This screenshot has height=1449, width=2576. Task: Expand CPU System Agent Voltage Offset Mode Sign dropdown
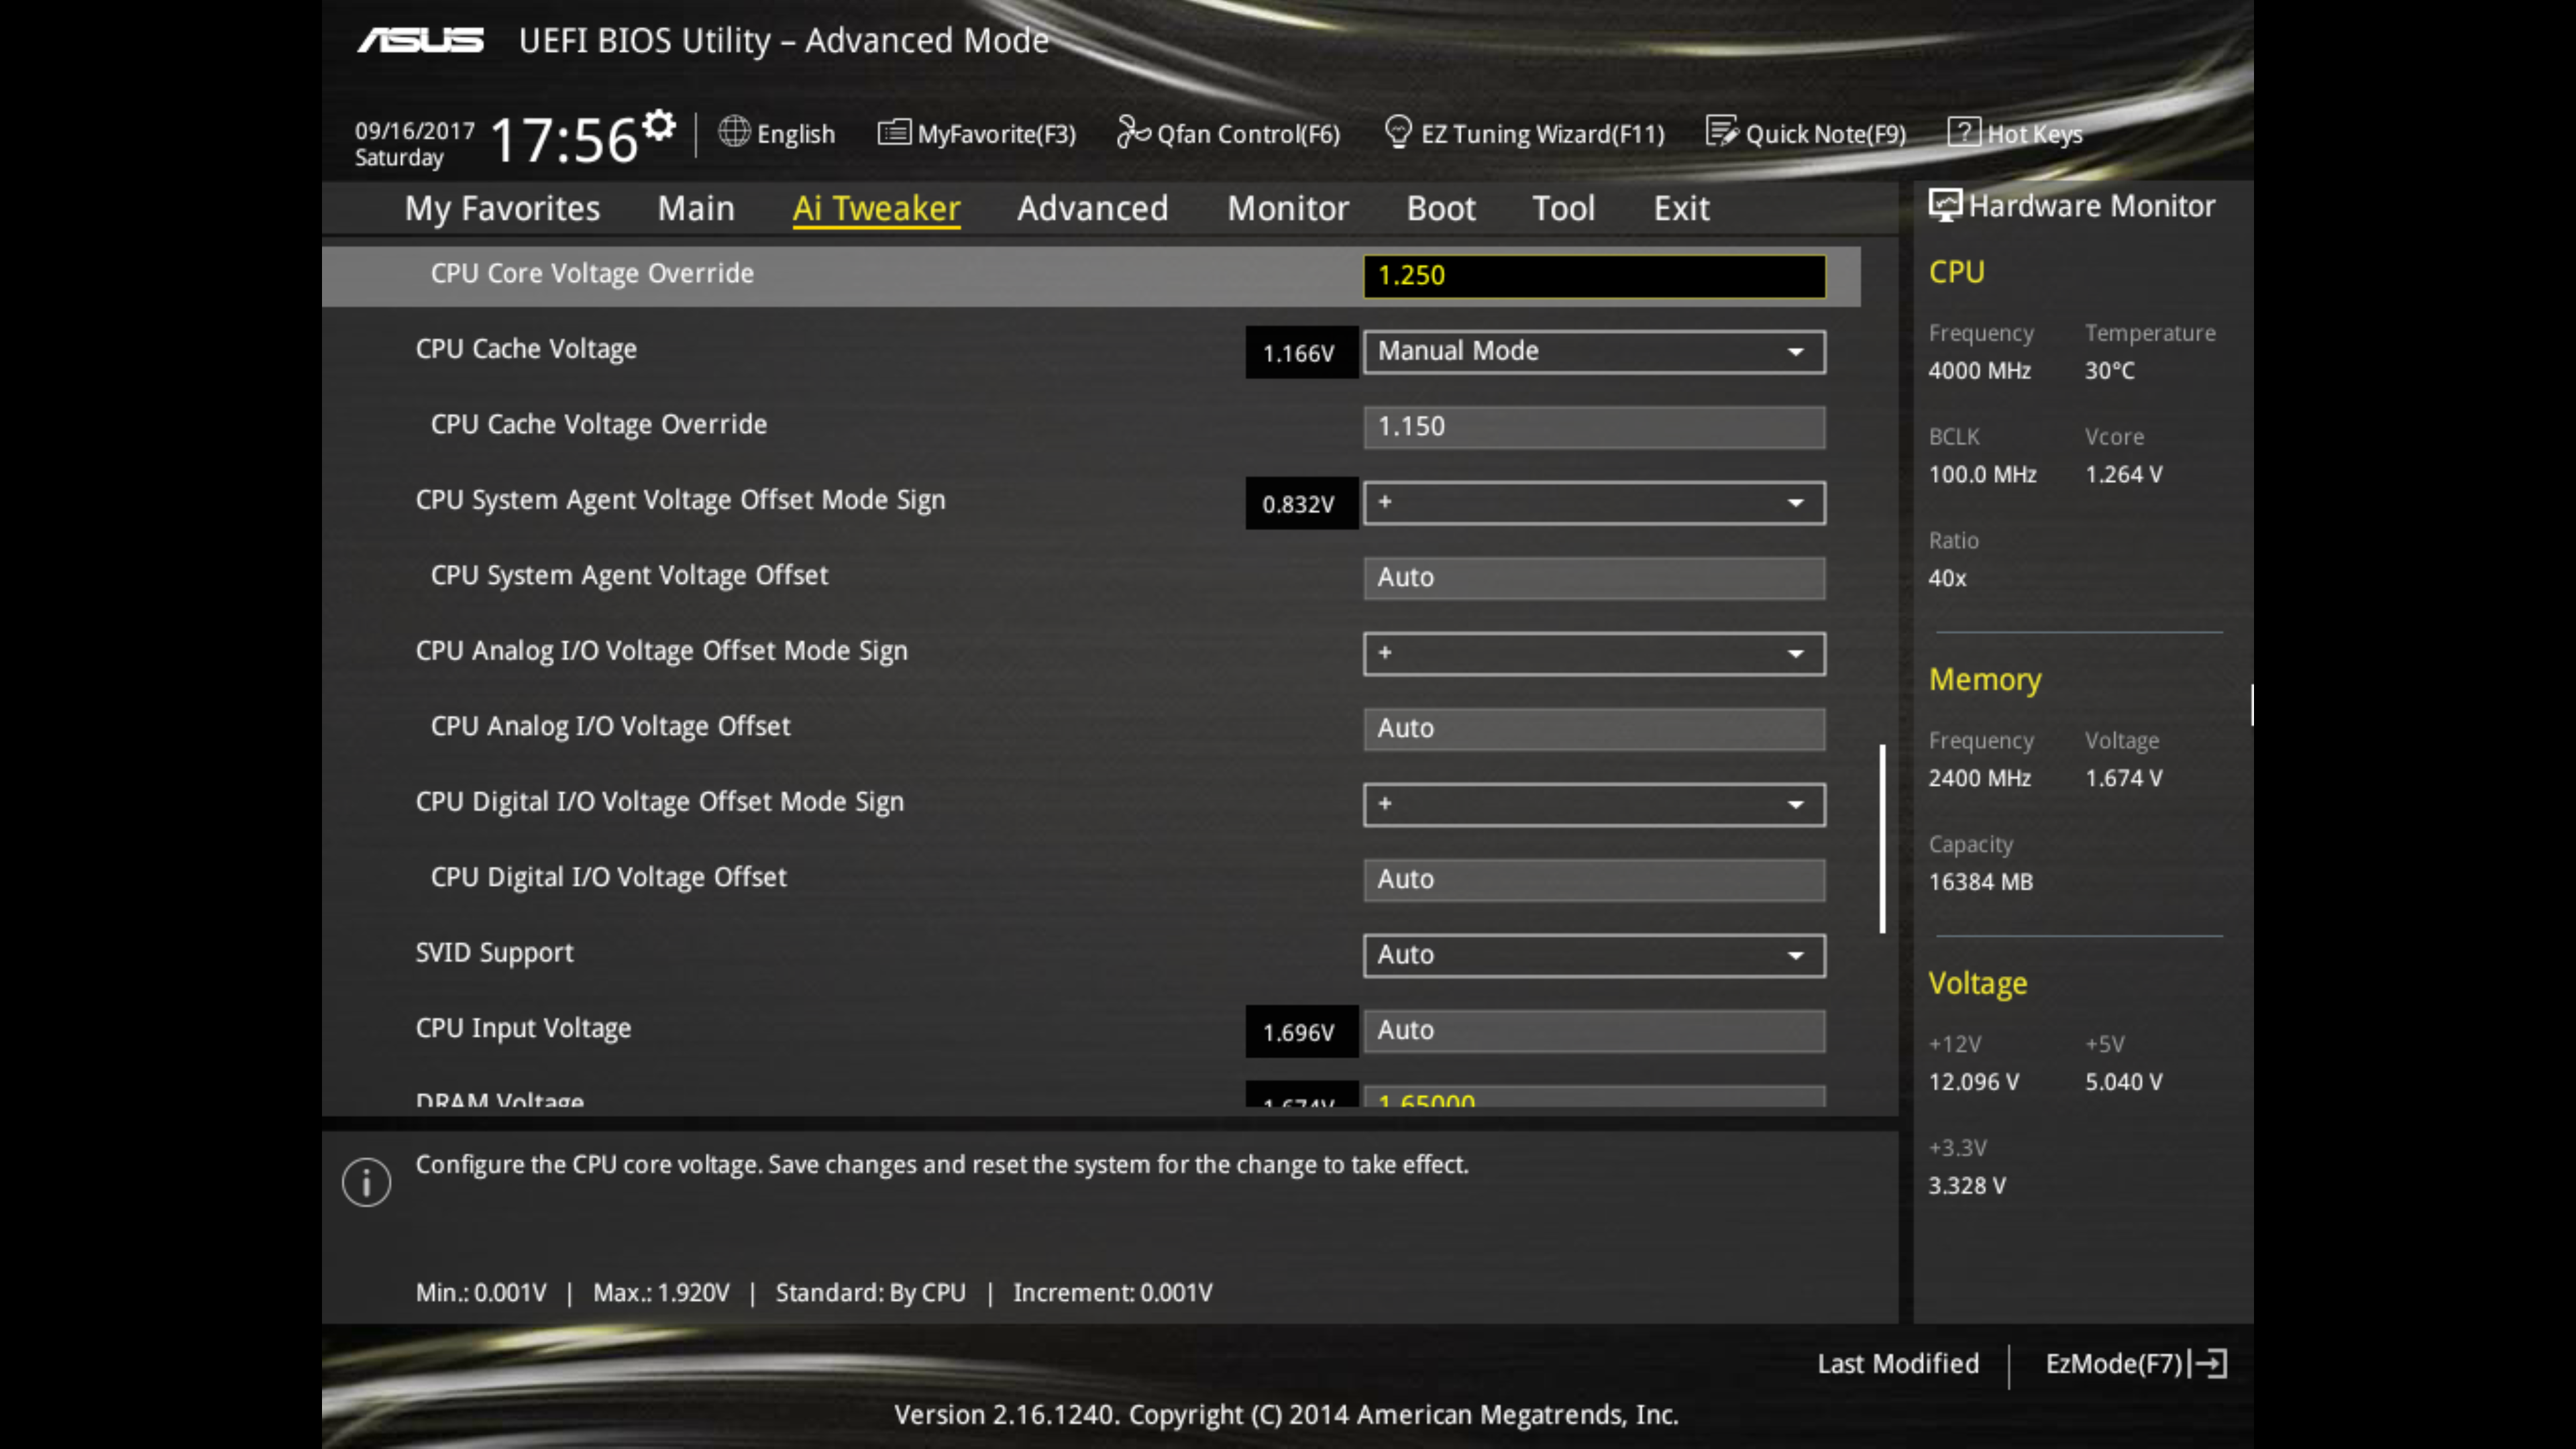[x=1594, y=502]
